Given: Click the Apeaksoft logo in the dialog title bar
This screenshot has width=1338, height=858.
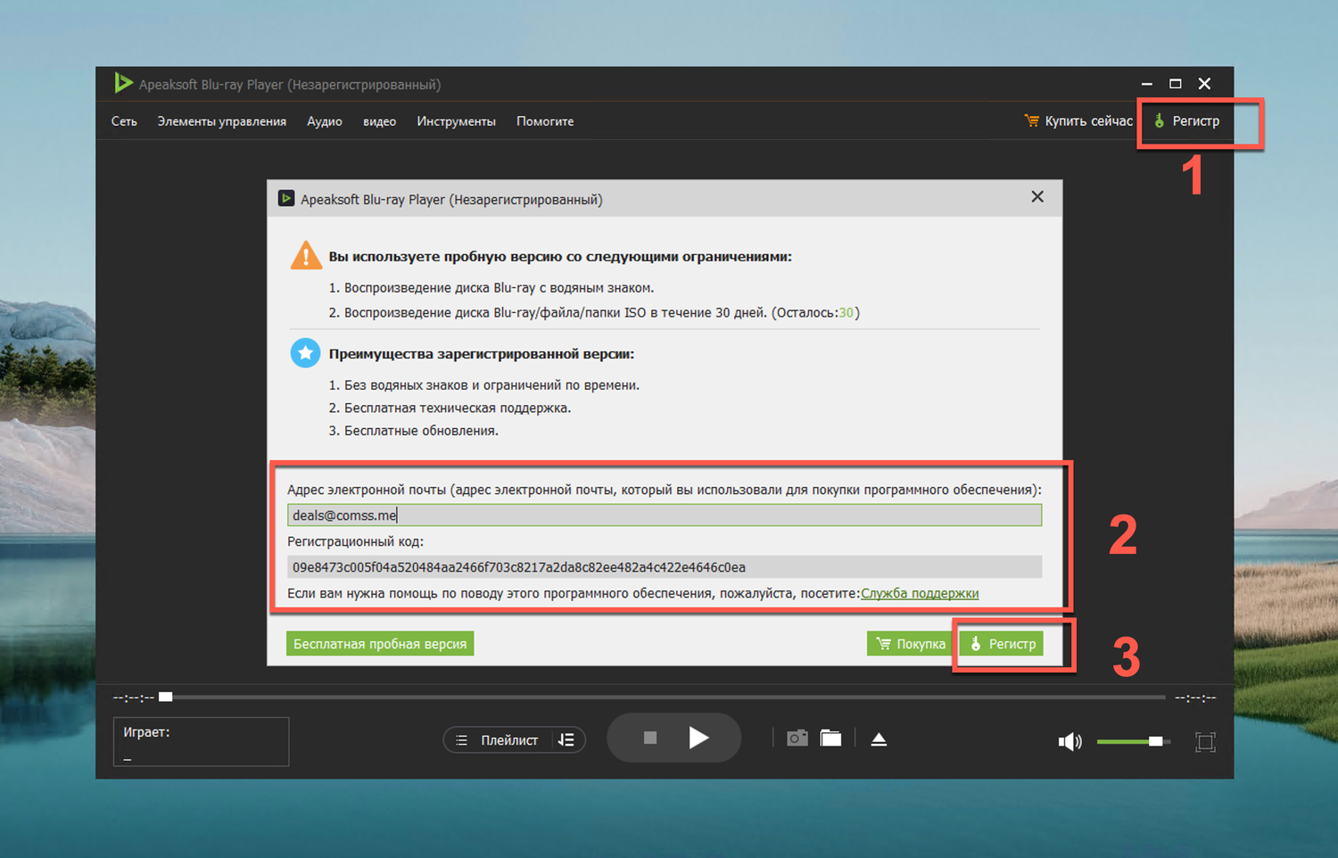Looking at the screenshot, I should 286,198.
